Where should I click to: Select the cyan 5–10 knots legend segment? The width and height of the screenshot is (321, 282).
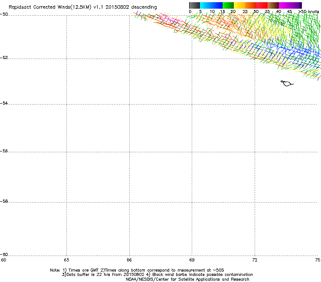(206, 5)
